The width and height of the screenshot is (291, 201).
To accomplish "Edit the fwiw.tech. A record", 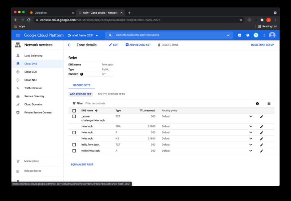I will (262, 133).
